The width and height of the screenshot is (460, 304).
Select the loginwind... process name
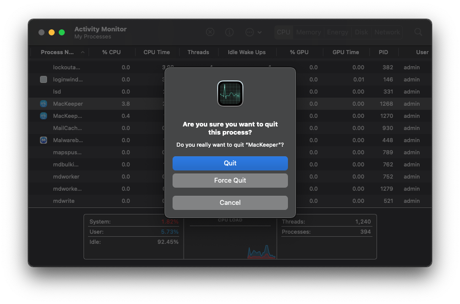68,79
